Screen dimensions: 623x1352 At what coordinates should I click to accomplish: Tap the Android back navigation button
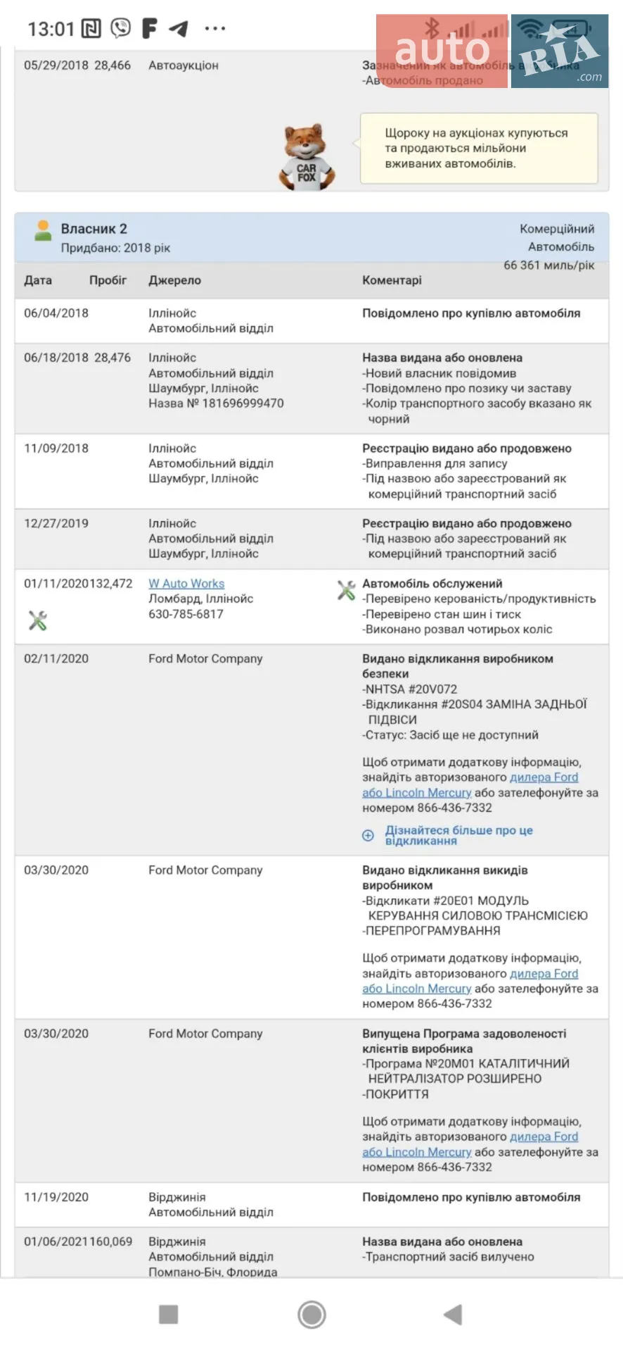click(454, 1314)
